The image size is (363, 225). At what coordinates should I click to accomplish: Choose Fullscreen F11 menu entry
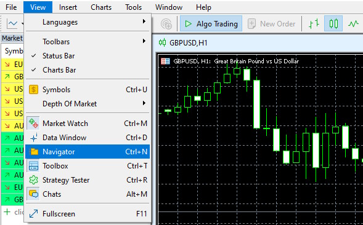[88, 214]
